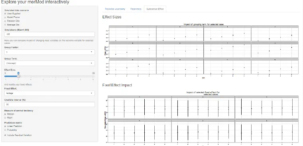
Task: Click 'Impact of selected fixed effect' plot title
Action: coord(203,93)
